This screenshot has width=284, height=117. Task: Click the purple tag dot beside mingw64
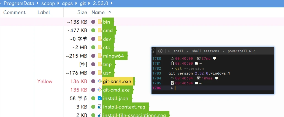93,56
